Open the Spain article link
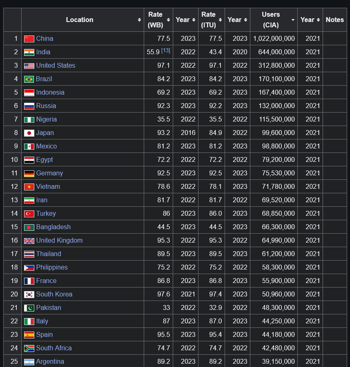Image resolution: width=350 pixels, height=367 pixels. point(44,335)
